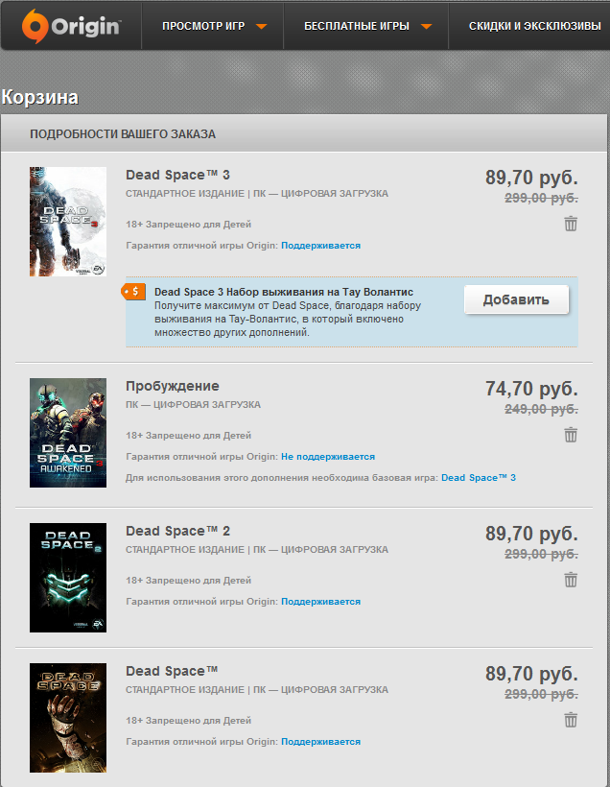Open Dead Space 2 cover thumbnail

[x=68, y=578]
